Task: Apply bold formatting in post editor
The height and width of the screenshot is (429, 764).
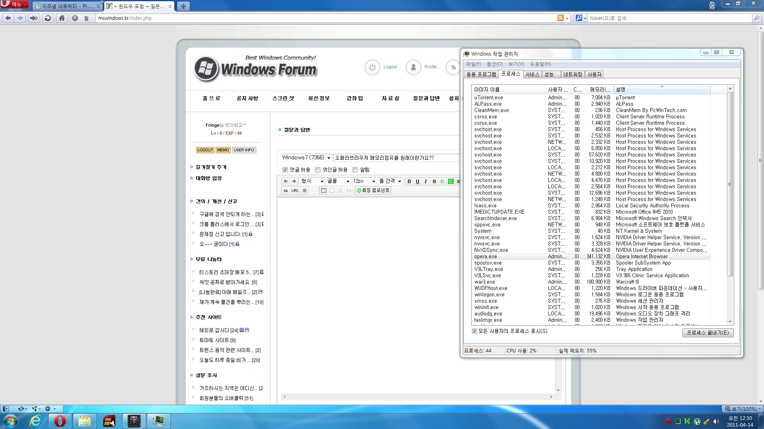Action: tap(409, 181)
